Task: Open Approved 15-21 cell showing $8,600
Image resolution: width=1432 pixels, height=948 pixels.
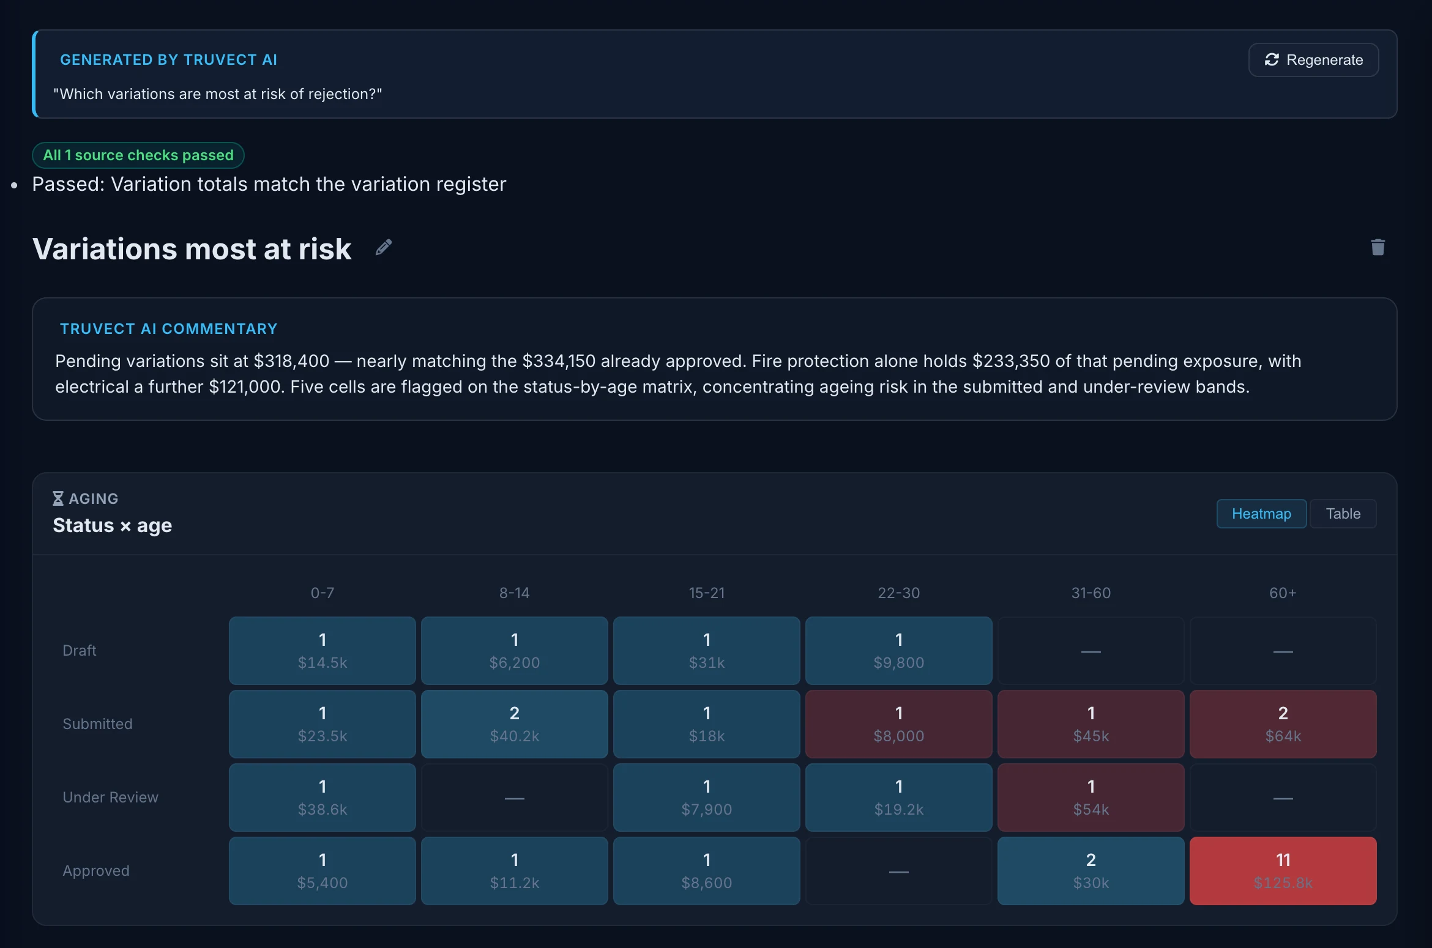Action: pos(707,871)
